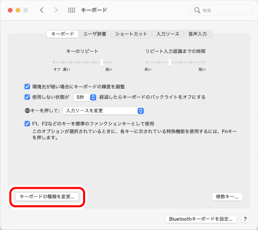Screen dimensions: 258x230
Task: Open the 入力ソース tab
Action: tap(168, 34)
